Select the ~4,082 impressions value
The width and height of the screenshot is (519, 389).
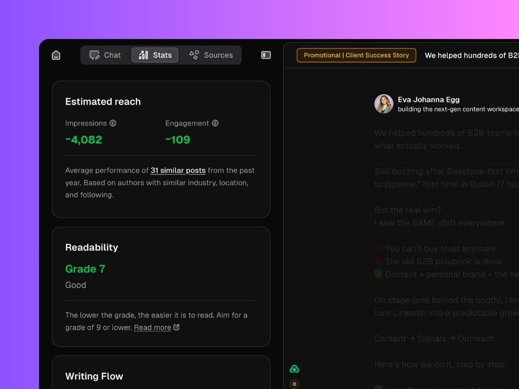(x=84, y=140)
